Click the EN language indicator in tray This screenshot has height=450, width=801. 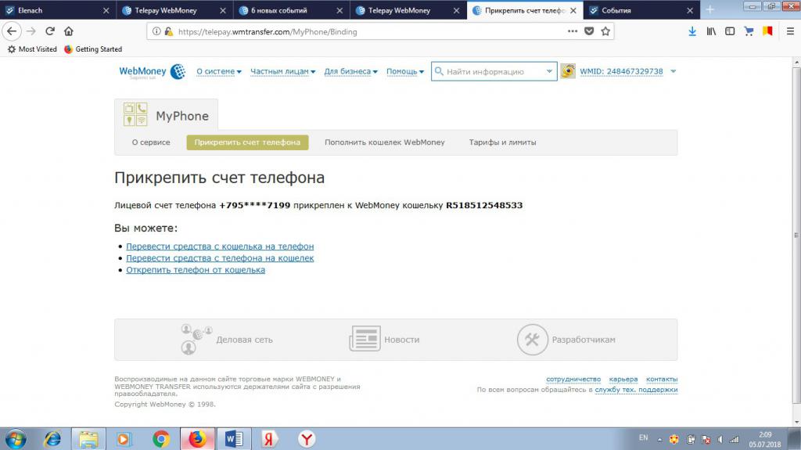click(x=643, y=437)
